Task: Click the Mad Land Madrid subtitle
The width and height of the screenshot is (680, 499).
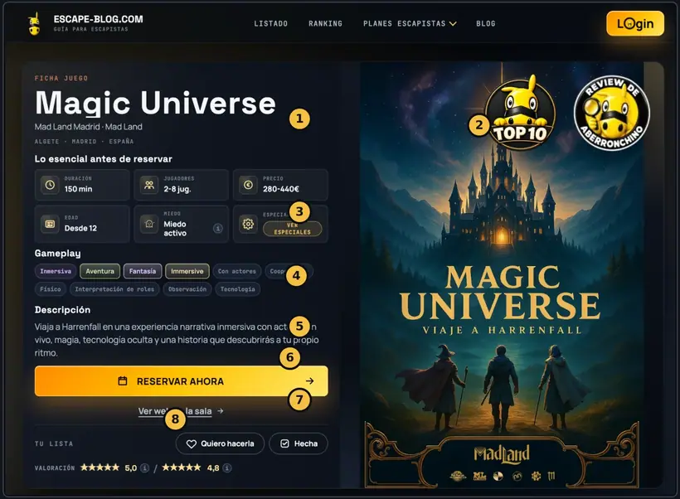Action: pos(89,127)
